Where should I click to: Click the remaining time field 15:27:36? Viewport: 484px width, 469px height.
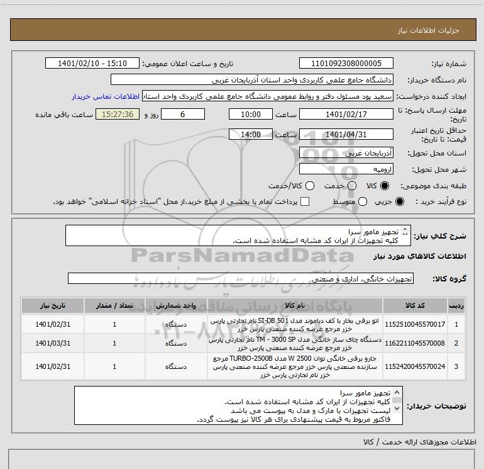click(x=118, y=114)
